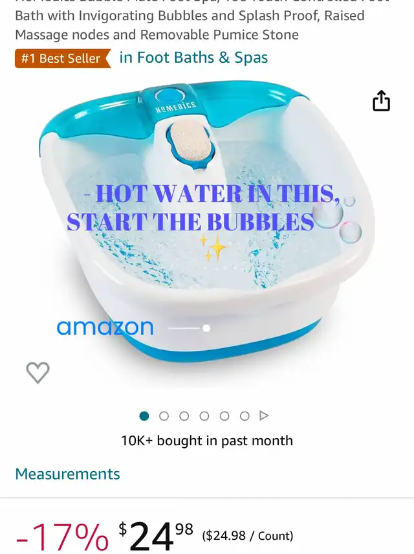
Task: Click the slide indicator dot beside amazon logo
Action: [206, 328]
